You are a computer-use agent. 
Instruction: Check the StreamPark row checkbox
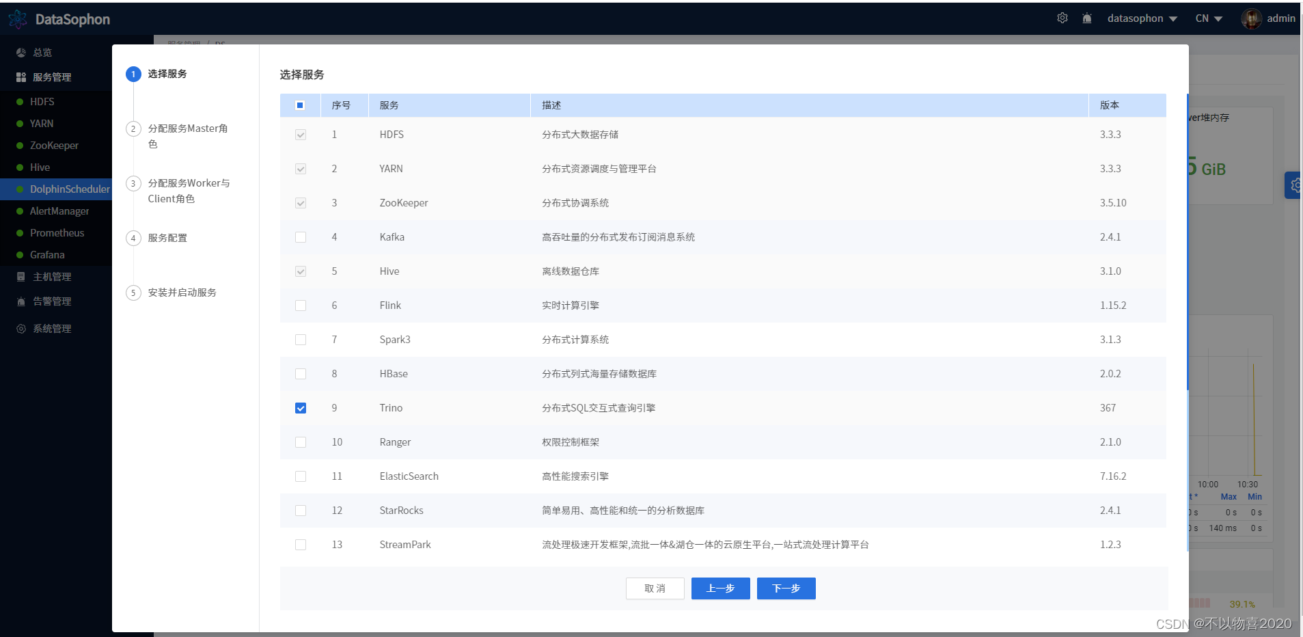(301, 545)
